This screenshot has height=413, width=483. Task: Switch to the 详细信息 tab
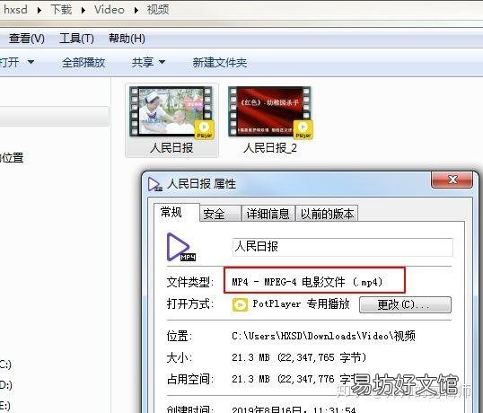(x=268, y=214)
